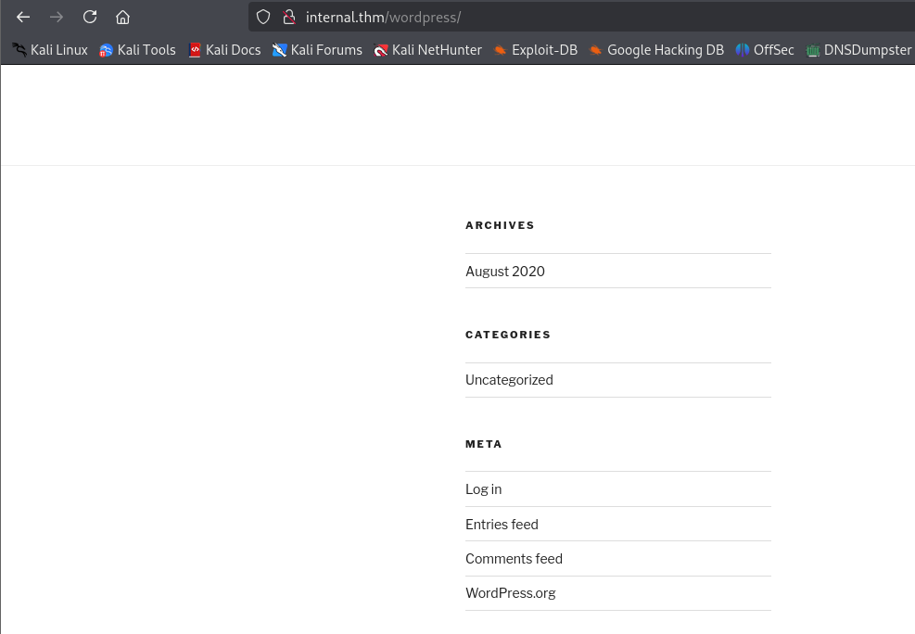This screenshot has height=634, width=915.
Task: Open the Kali Forums bookmark
Action: coord(317,50)
